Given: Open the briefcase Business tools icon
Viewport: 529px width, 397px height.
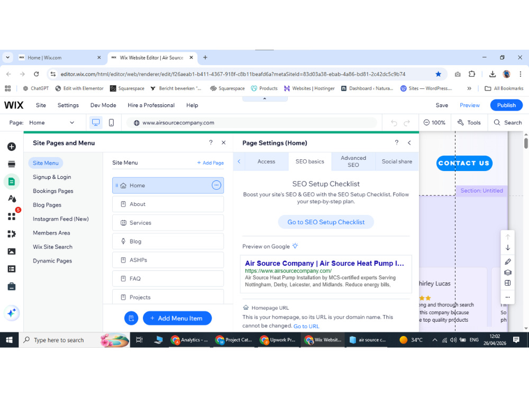Looking at the screenshot, I should click(12, 286).
